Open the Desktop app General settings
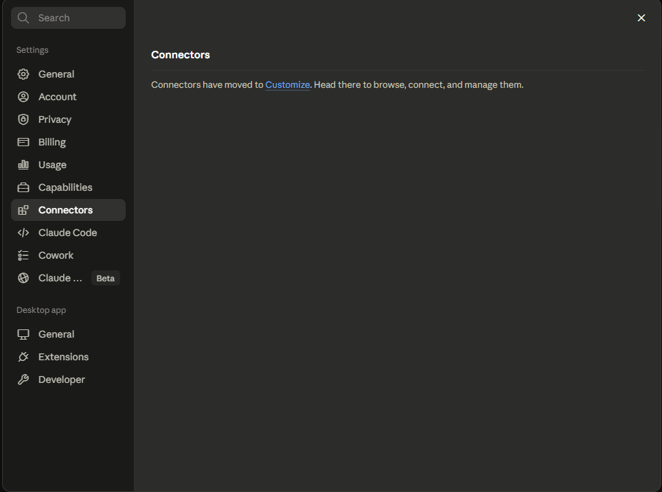Image resolution: width=662 pixels, height=492 pixels. (68, 335)
